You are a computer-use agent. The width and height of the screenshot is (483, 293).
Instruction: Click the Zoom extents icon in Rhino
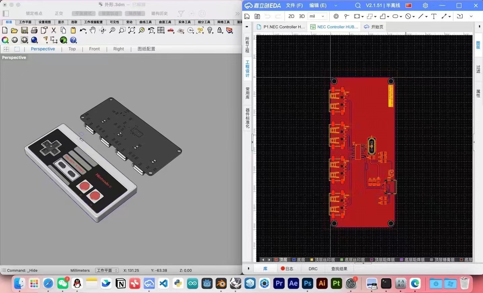(x=132, y=30)
